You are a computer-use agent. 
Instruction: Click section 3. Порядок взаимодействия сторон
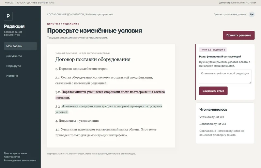coord(81,69)
